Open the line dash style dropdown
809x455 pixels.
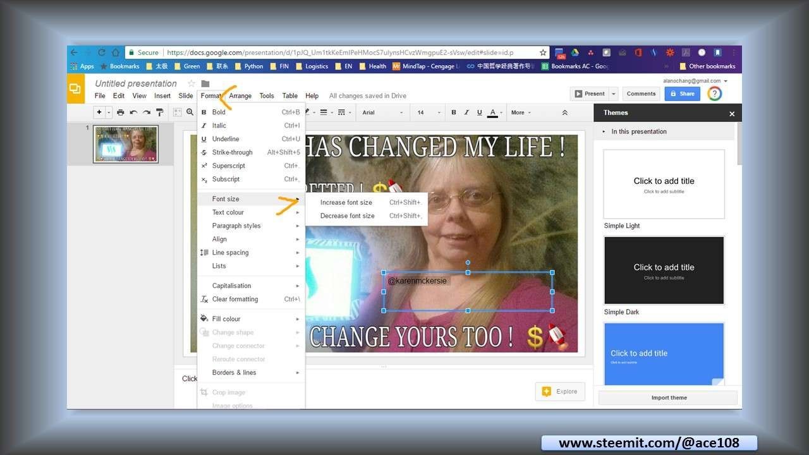344,112
